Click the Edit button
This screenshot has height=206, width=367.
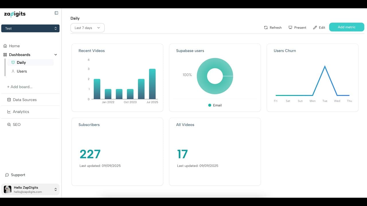point(319,28)
